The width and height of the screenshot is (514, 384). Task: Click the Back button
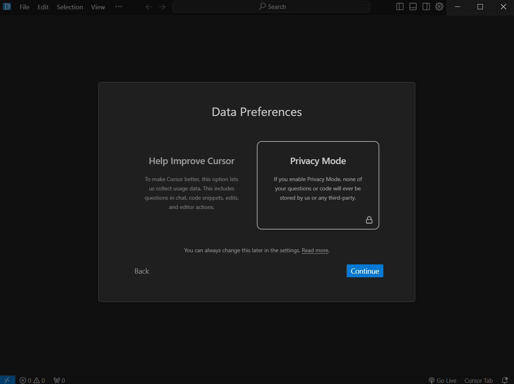tap(142, 271)
